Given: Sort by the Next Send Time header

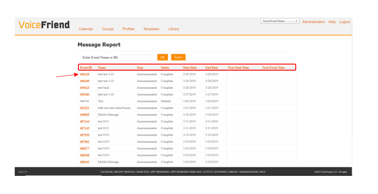Looking at the screenshot, I should pos(238,68).
